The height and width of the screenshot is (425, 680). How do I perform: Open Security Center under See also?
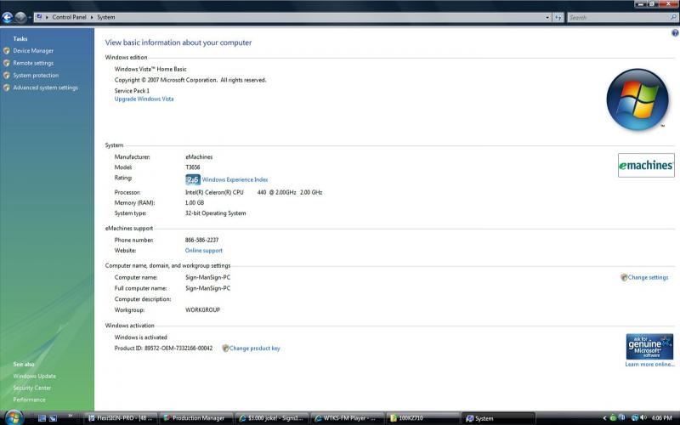pos(31,388)
